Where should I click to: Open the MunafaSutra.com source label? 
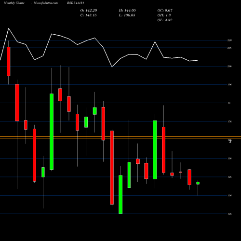click(46, 3)
